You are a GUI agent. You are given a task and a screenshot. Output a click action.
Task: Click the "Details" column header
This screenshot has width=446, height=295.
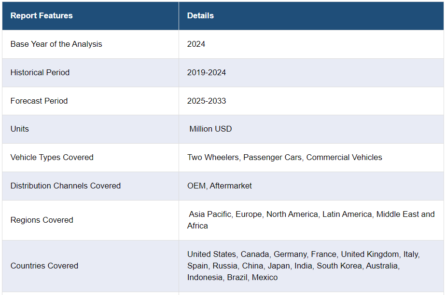pos(200,16)
